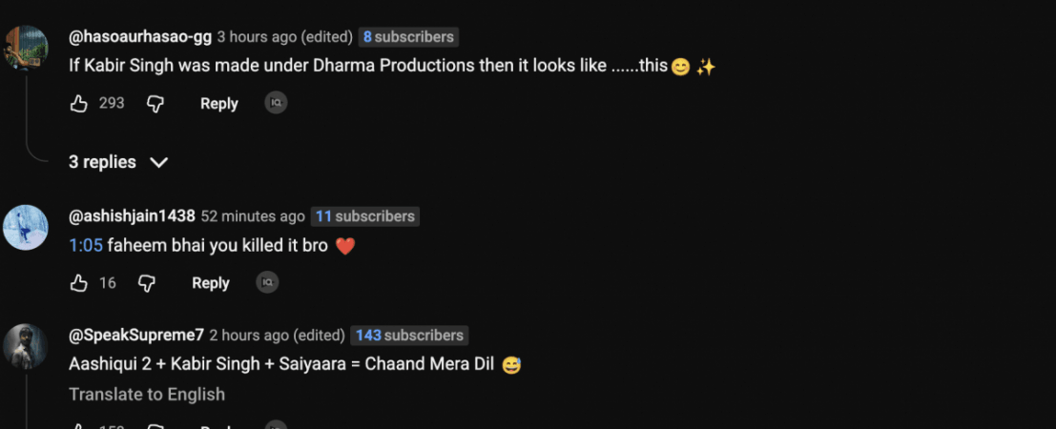Viewport: 1056px width, 429px height.
Task: Click the chevron next to 3 replies
Action: (x=159, y=162)
